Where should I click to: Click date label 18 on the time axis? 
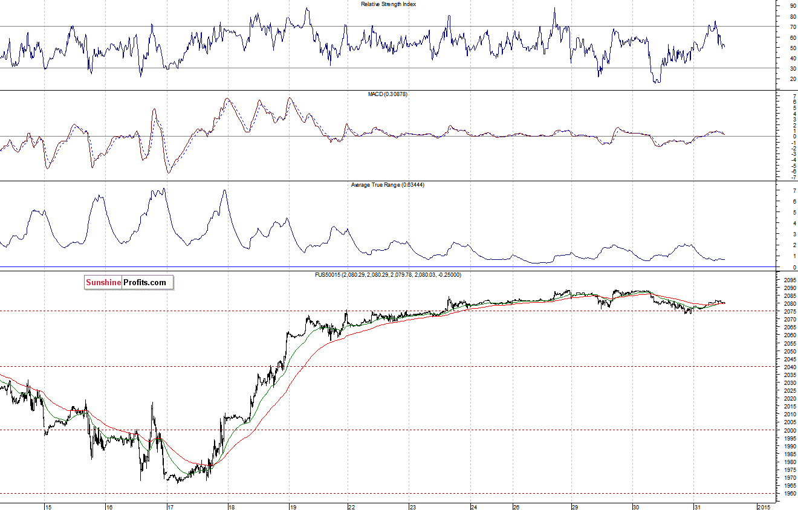[x=232, y=506]
